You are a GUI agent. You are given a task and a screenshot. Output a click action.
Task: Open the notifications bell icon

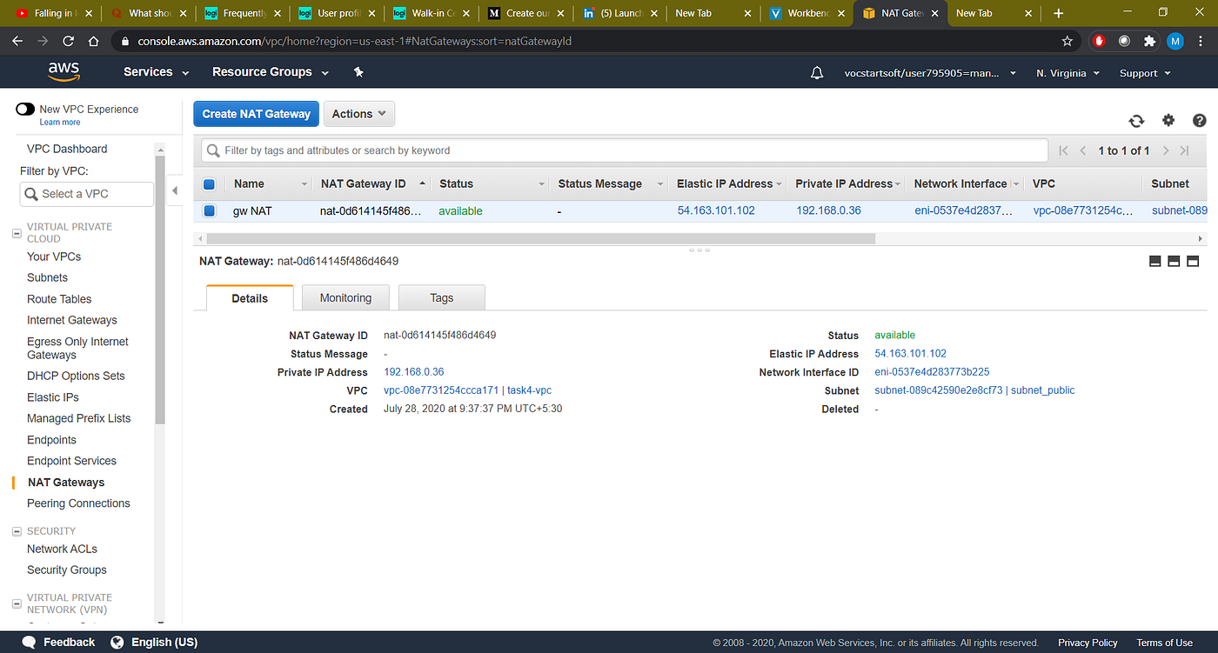(x=816, y=72)
